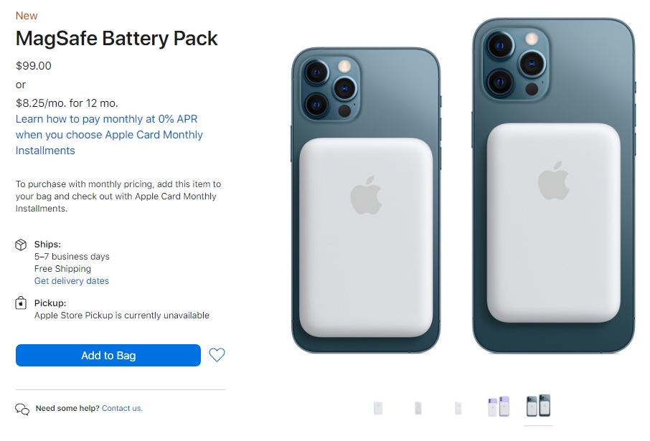The height and width of the screenshot is (441, 650).
Task: Click the MagSafe Battery Pack title
Action: (117, 39)
